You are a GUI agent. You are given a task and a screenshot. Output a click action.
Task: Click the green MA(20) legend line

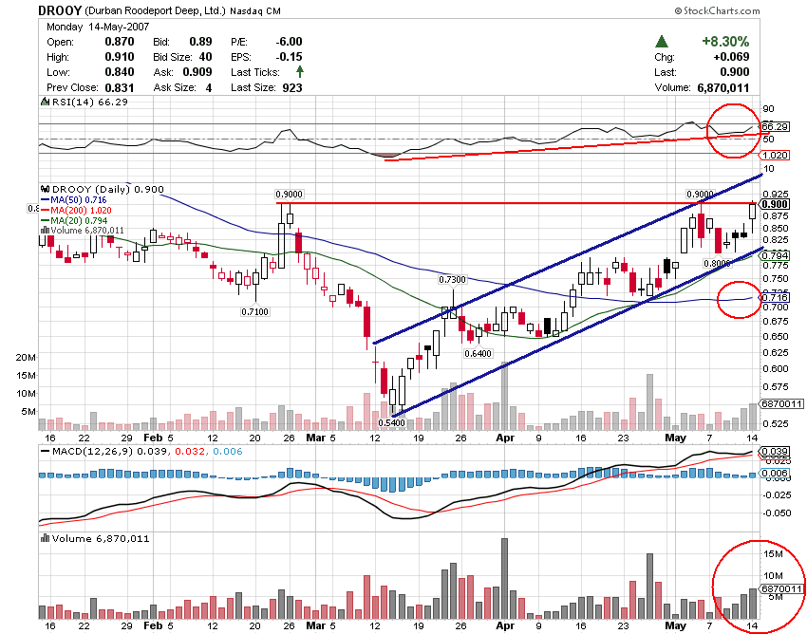(46, 221)
